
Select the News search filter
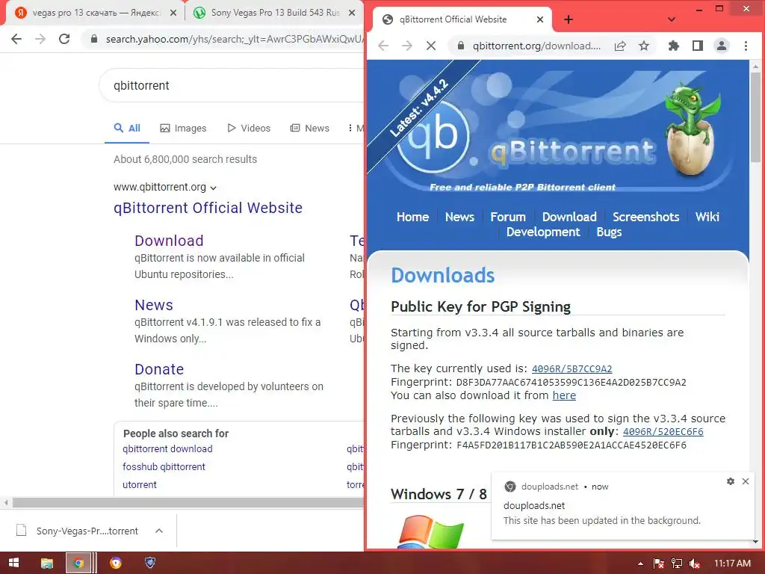coord(310,129)
